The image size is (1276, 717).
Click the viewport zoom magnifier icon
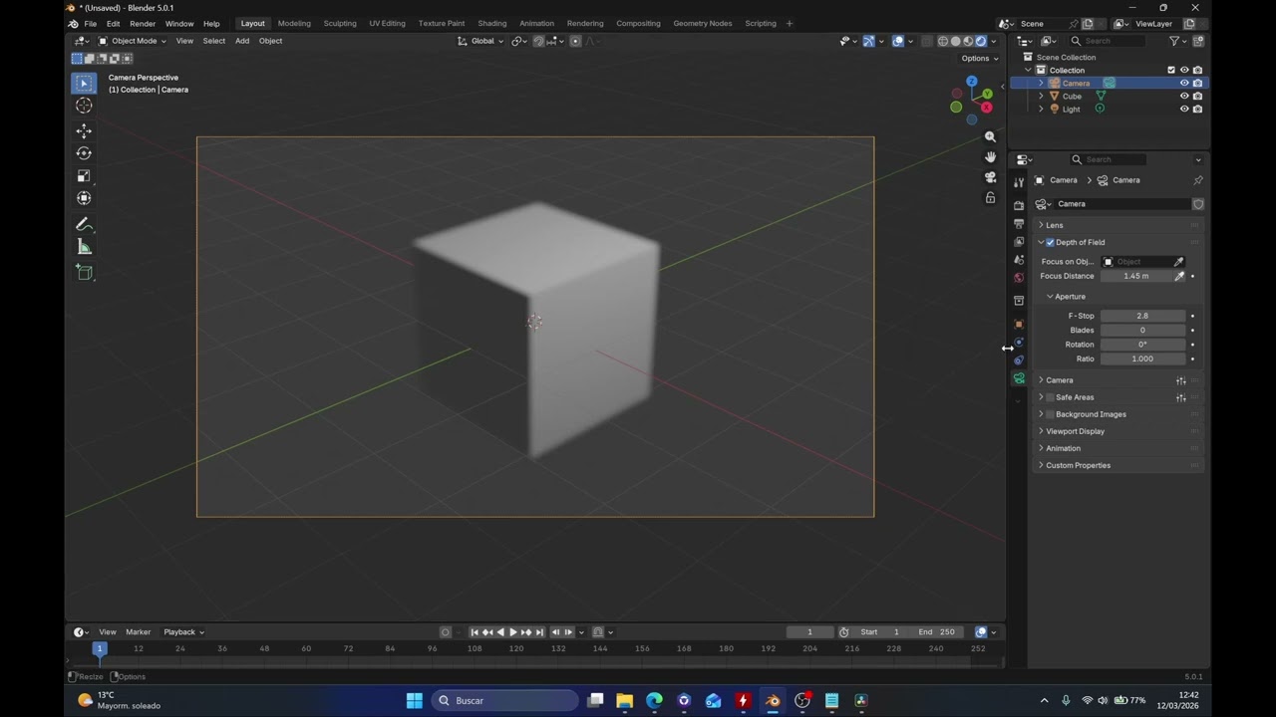pyautogui.click(x=990, y=136)
